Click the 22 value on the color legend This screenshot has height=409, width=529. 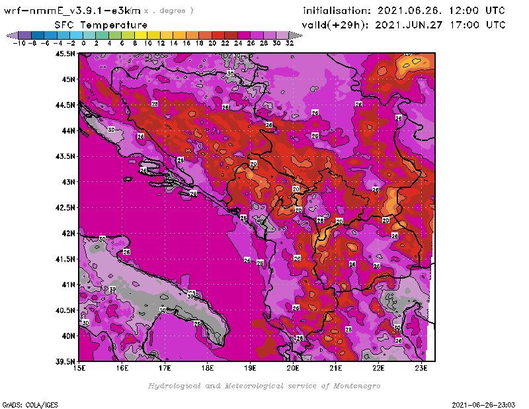pos(225,44)
